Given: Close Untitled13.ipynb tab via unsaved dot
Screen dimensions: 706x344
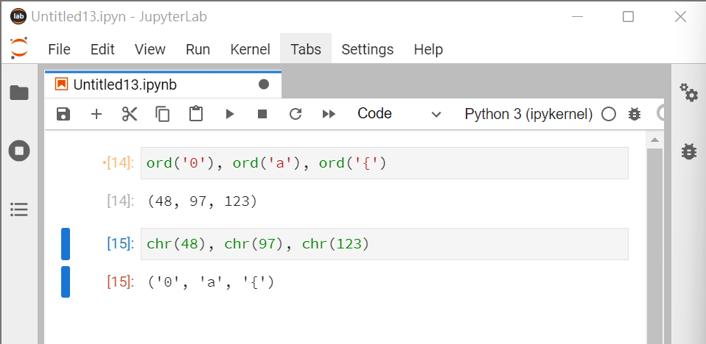Looking at the screenshot, I should click(264, 85).
